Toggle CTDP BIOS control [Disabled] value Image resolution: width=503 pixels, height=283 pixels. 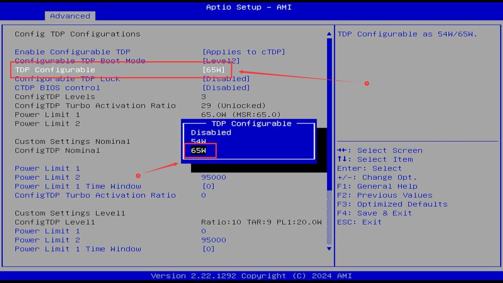226,88
